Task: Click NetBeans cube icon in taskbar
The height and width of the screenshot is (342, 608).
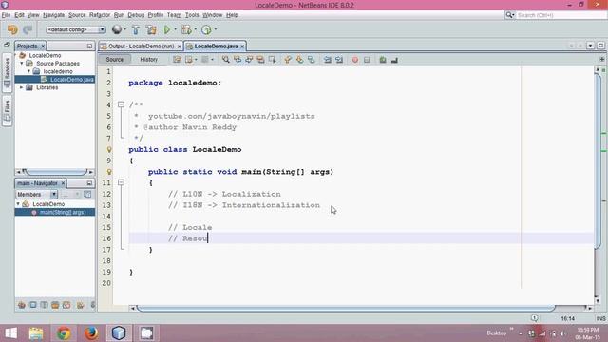Action: [119, 333]
